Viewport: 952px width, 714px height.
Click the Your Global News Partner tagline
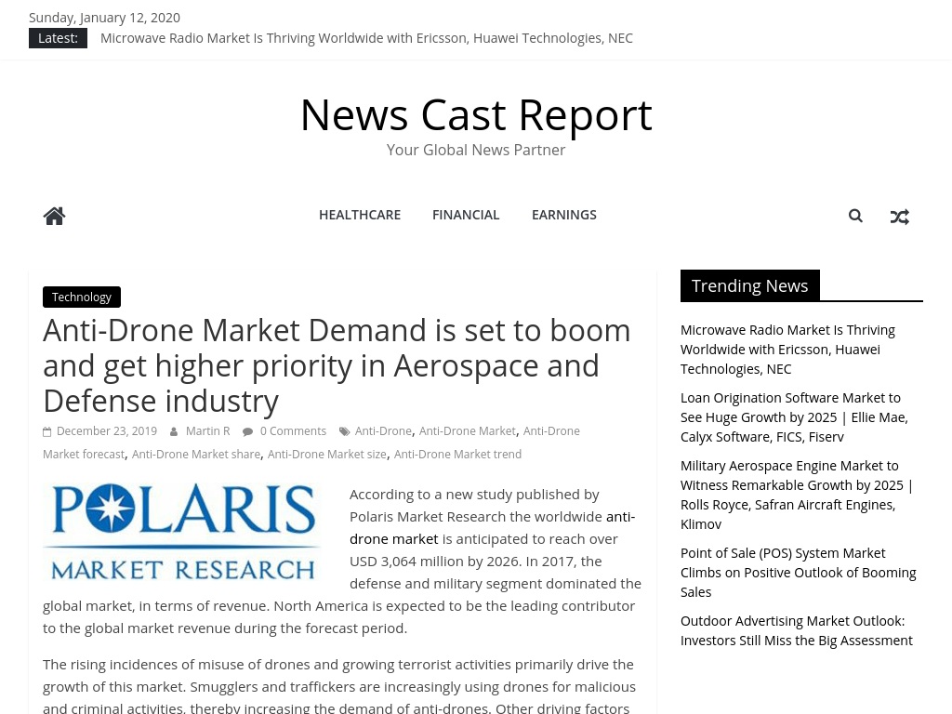476,150
